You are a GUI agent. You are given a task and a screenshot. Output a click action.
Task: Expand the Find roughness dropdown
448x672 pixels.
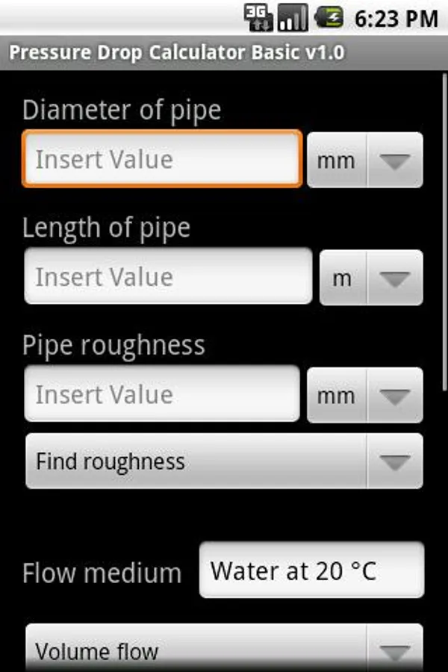(x=224, y=461)
